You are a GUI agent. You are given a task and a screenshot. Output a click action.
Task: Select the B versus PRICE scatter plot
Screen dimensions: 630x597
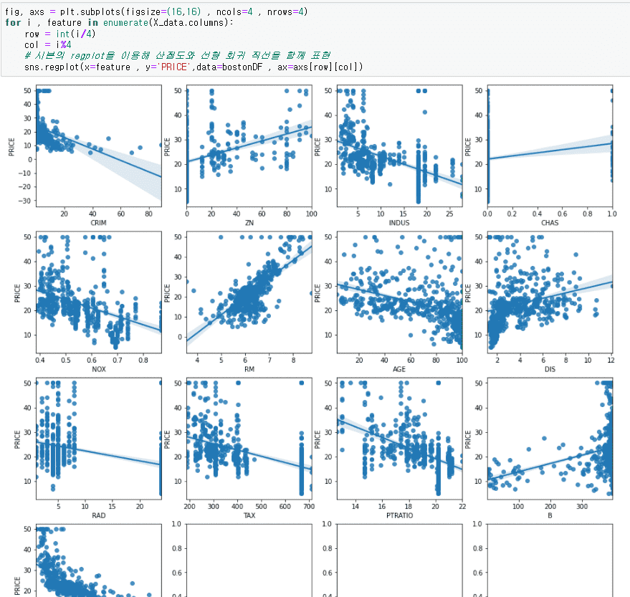pyautogui.click(x=550, y=439)
